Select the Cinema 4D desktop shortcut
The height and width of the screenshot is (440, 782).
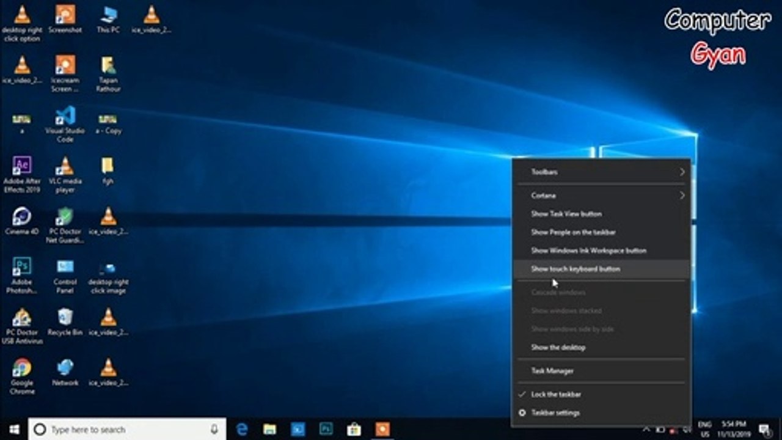pyautogui.click(x=22, y=221)
